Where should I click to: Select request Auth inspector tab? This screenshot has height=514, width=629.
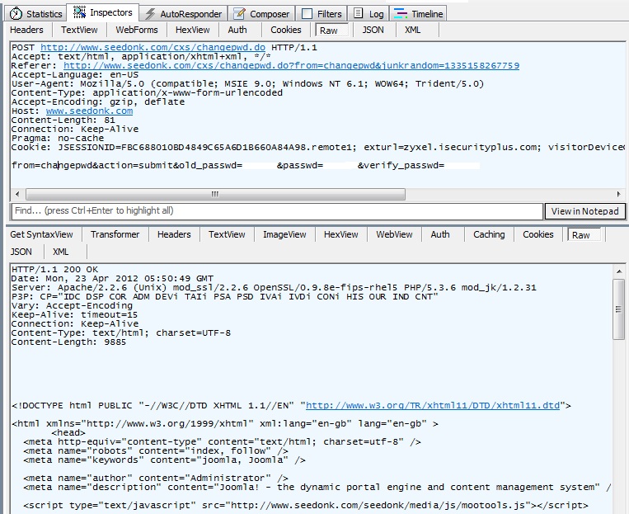point(237,31)
